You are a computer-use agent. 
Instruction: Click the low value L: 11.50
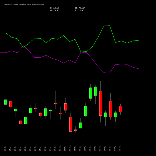click(x=80, y=11)
